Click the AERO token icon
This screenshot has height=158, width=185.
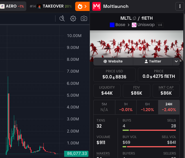tap(2, 6)
